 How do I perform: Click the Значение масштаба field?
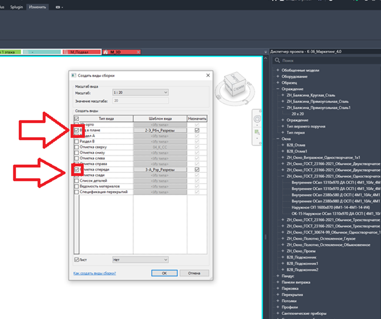tap(140, 101)
